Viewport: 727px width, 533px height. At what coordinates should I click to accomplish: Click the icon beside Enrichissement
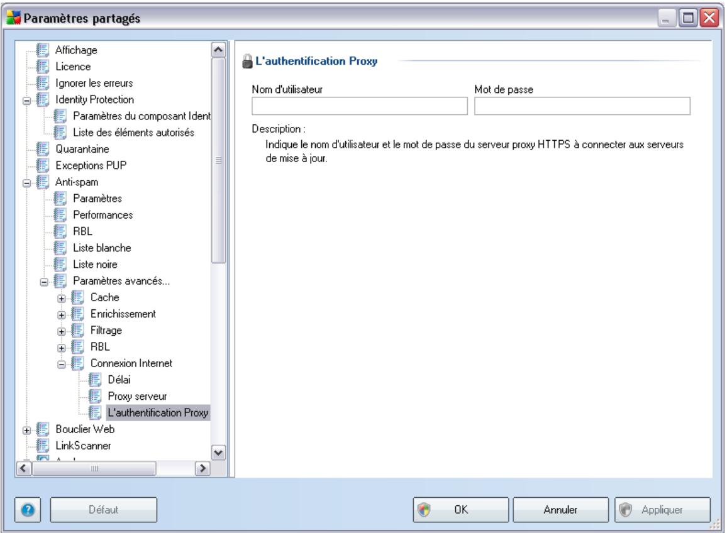pos(77,314)
